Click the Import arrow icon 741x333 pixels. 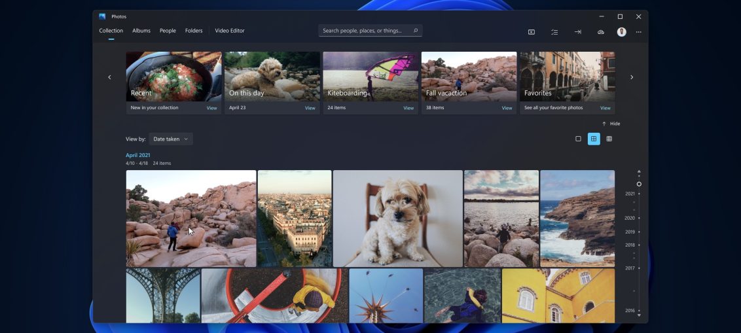(x=577, y=32)
